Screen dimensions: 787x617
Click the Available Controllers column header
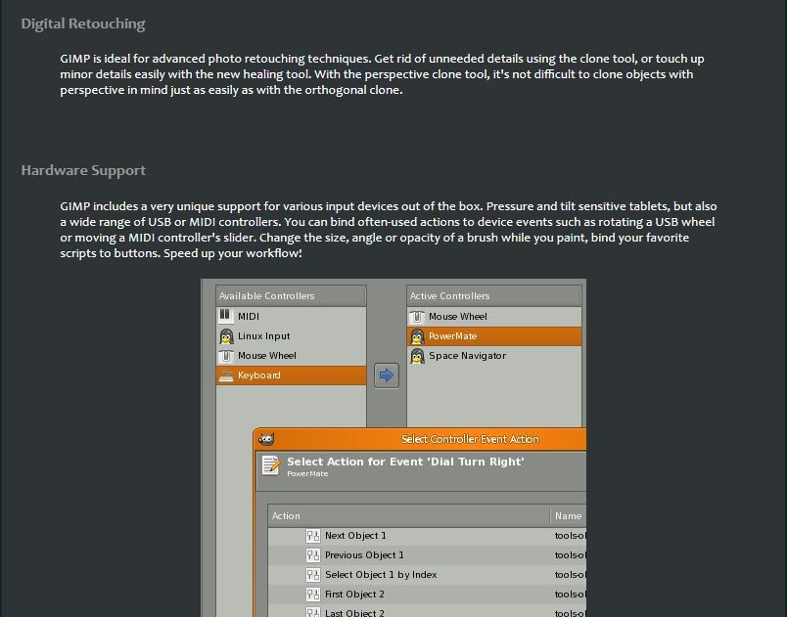point(291,296)
